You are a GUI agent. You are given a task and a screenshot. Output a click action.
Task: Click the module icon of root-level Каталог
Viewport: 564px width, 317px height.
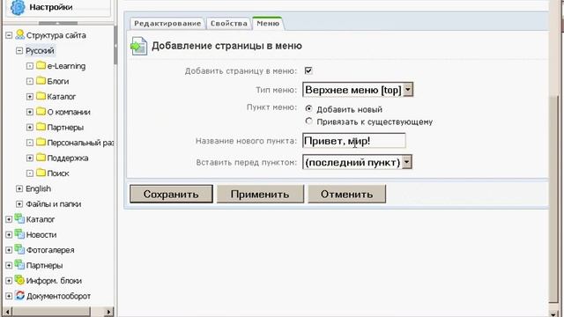tap(19, 218)
